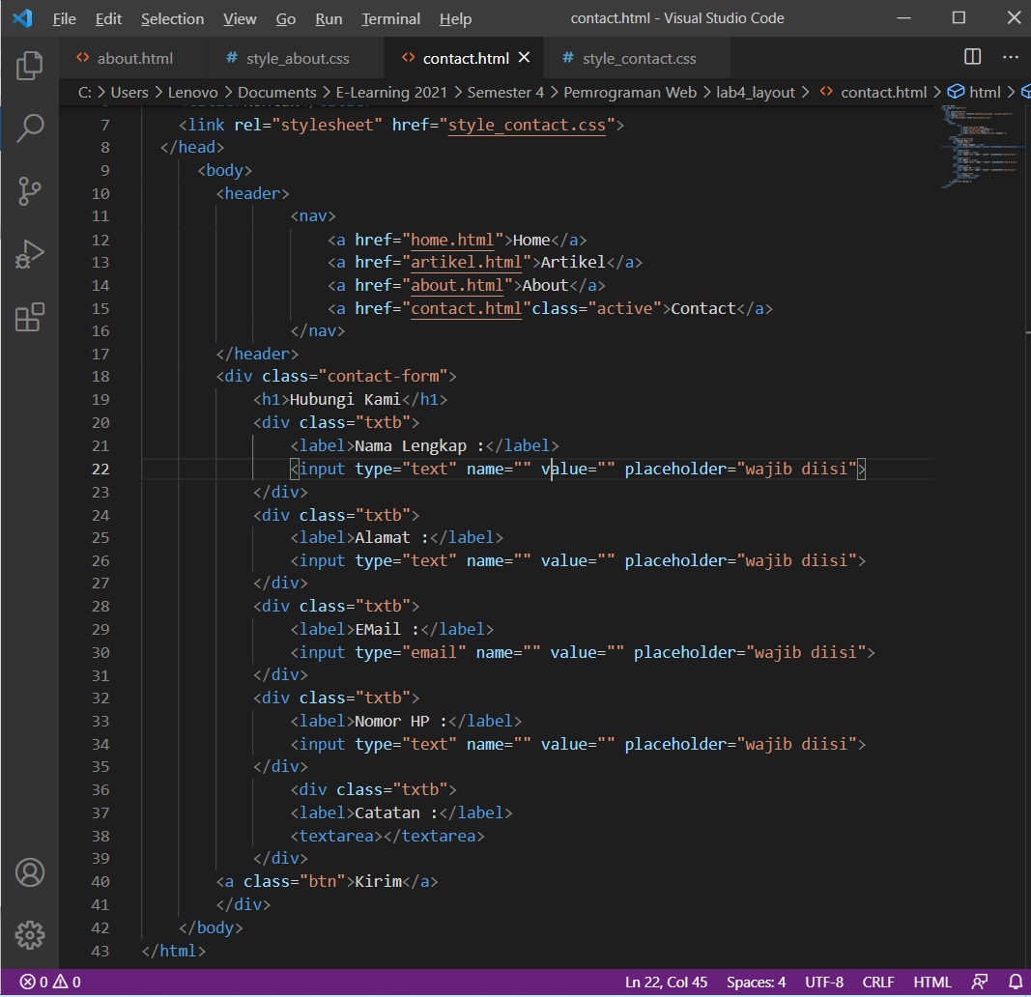The height and width of the screenshot is (997, 1031).
Task: Open the Accounts menu icon
Action: 30,872
